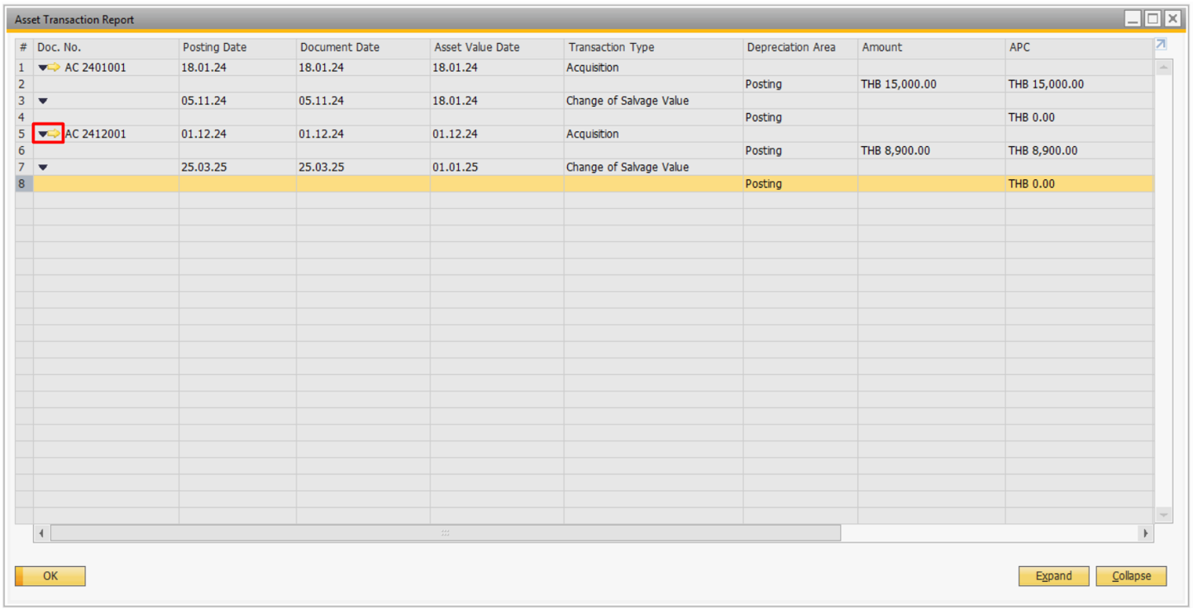Click the horizontal scrollbar thumb
This screenshot has width=1193, height=609.
[446, 534]
